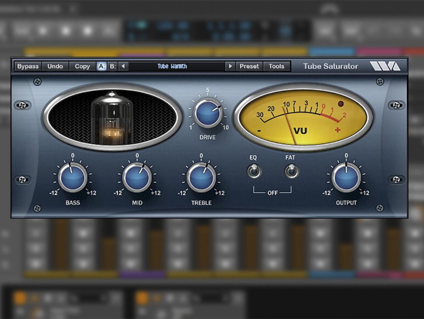Image resolution: width=424 pixels, height=319 pixels.
Task: Open the Preset menu
Action: pyautogui.click(x=249, y=66)
